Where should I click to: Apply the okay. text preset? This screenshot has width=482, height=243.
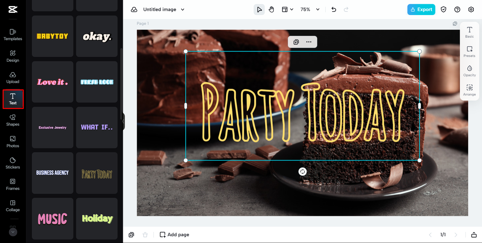pyautogui.click(x=97, y=36)
